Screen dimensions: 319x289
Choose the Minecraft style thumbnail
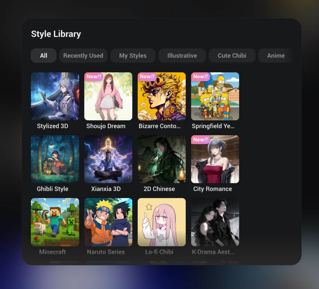tap(55, 222)
